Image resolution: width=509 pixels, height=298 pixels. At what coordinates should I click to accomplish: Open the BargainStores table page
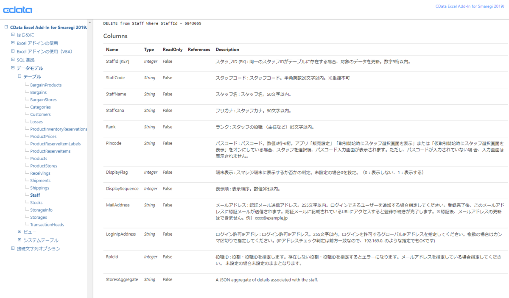(43, 100)
